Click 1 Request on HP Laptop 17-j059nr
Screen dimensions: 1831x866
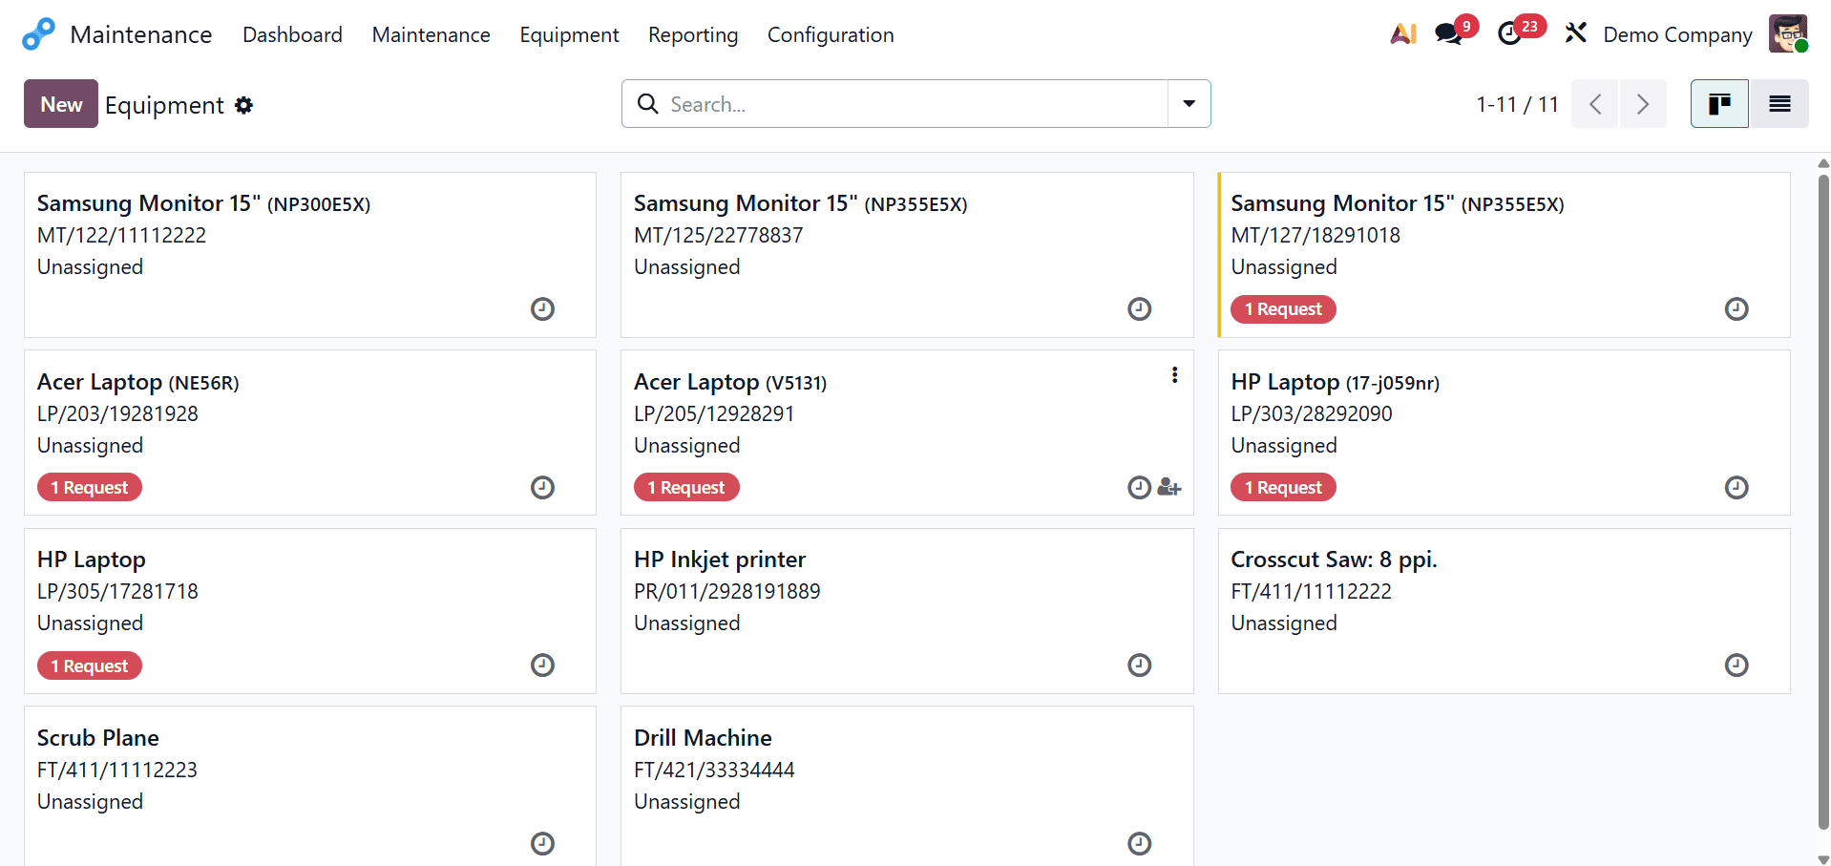click(x=1283, y=488)
